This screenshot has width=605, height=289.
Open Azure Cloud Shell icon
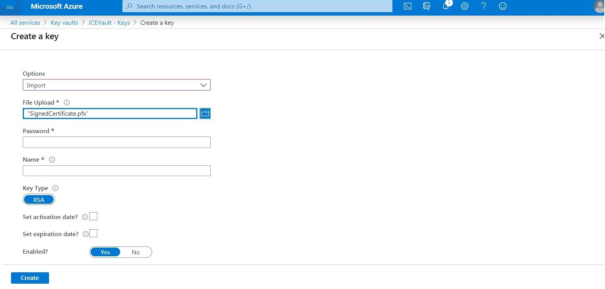coord(407,6)
